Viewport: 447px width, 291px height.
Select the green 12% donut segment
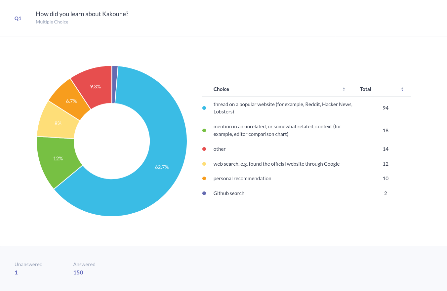(58, 158)
